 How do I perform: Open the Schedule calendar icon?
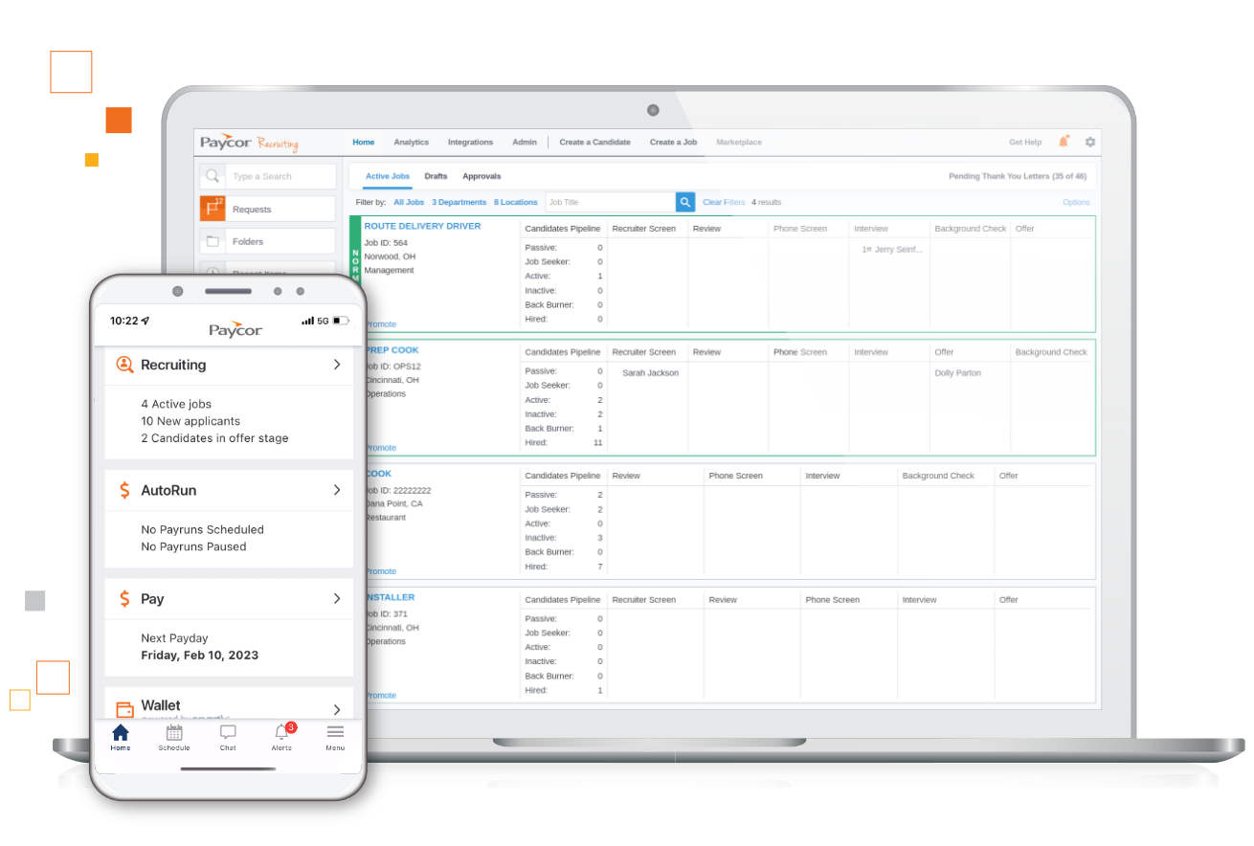(x=174, y=734)
